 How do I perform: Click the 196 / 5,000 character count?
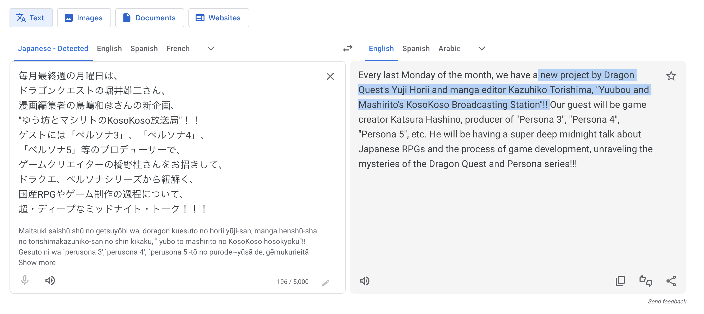point(293,281)
